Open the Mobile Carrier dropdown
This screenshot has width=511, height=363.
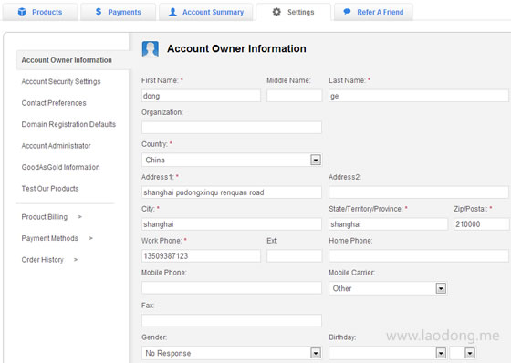pyautogui.click(x=388, y=288)
